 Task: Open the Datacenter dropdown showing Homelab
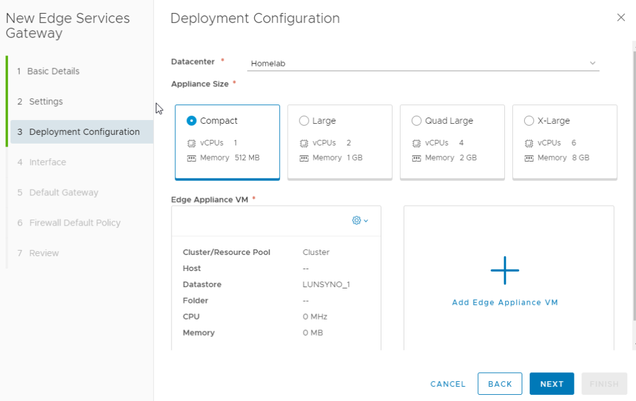[x=423, y=63]
